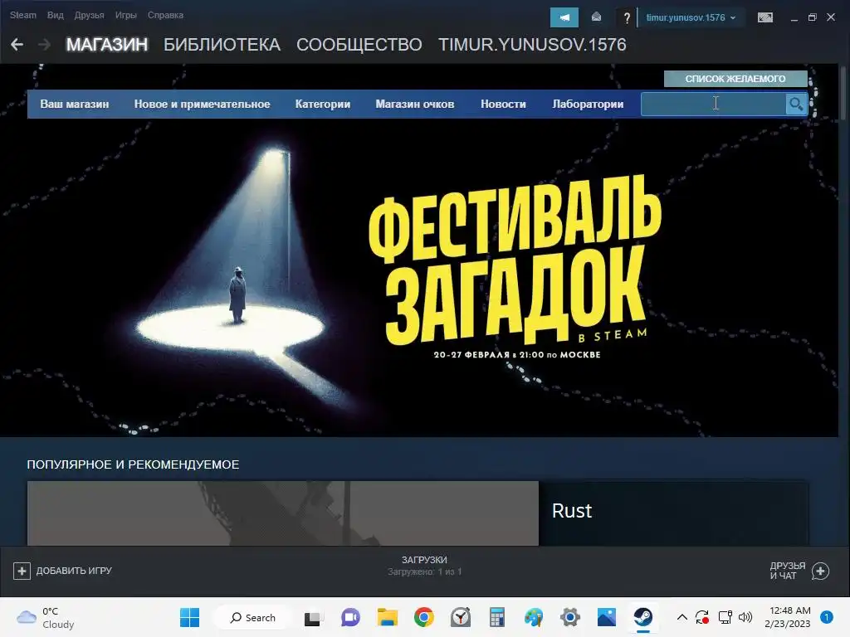Focus the store search input field
Viewport: 850px width, 637px height.
tap(713, 104)
